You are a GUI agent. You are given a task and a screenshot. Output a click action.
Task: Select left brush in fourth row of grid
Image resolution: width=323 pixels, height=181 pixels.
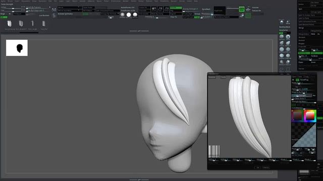(x=282, y=56)
